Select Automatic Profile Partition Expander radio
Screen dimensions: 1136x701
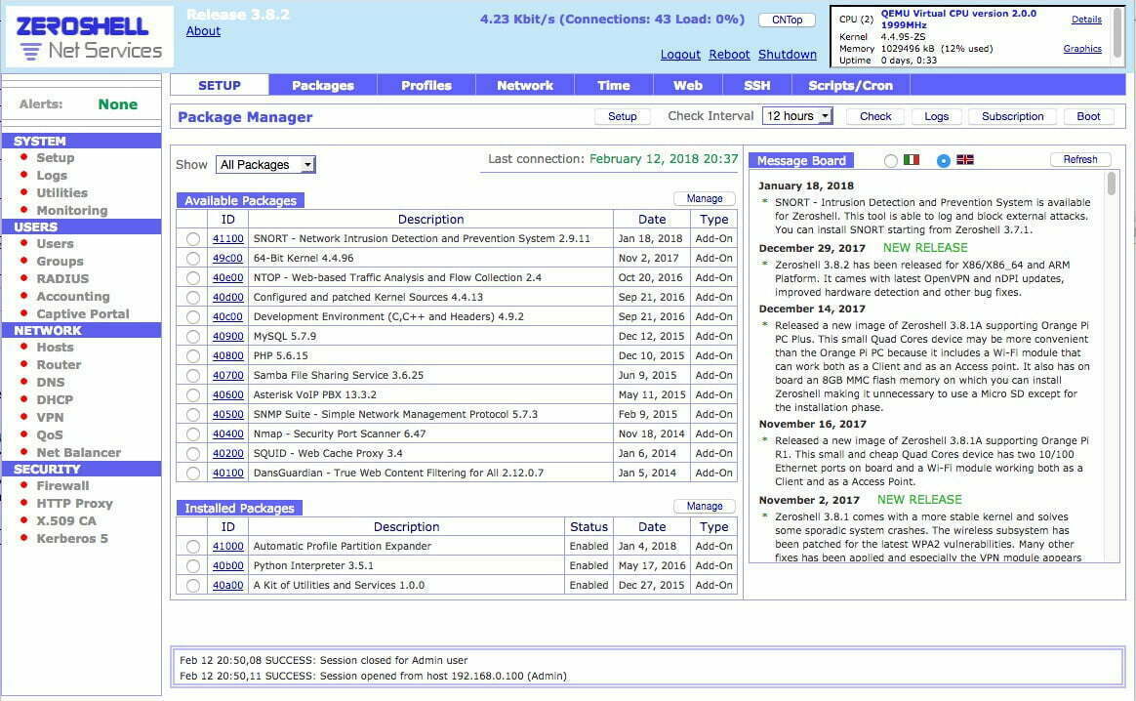click(192, 547)
